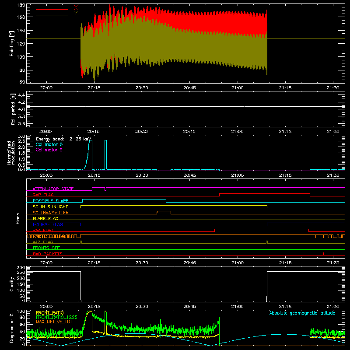Click the POSSIBLE_FLARE flag label
This screenshot has width=350, height=350.
point(50,201)
